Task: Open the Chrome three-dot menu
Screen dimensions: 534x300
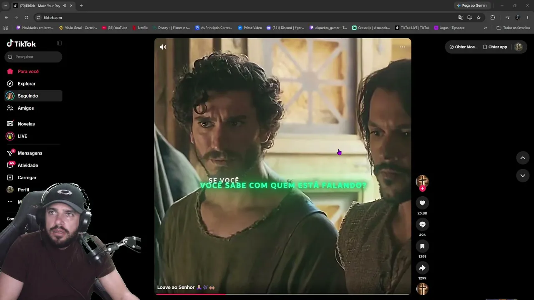Action: coord(528,17)
